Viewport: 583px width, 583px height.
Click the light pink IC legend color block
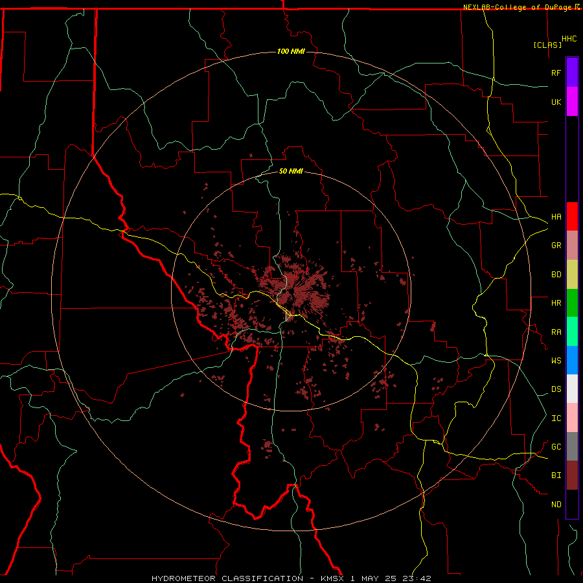(572, 418)
